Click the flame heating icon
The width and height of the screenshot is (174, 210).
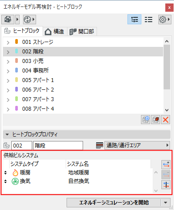point(15,173)
